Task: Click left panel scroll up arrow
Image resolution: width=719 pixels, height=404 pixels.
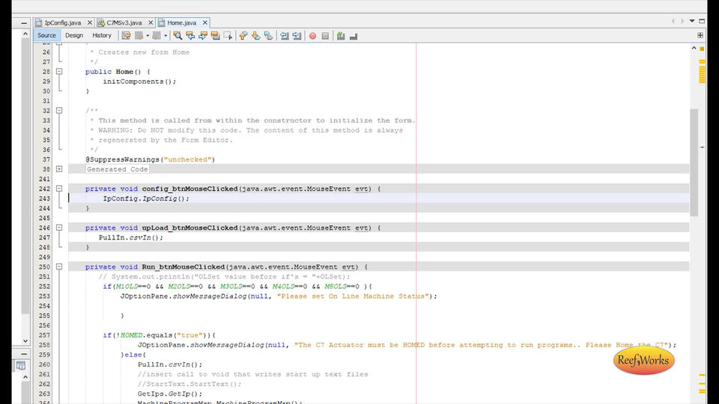Action: click(25, 34)
